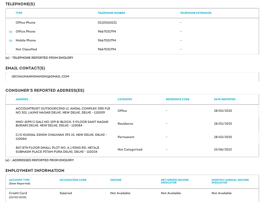Click the Permanent category cell

tap(126, 137)
